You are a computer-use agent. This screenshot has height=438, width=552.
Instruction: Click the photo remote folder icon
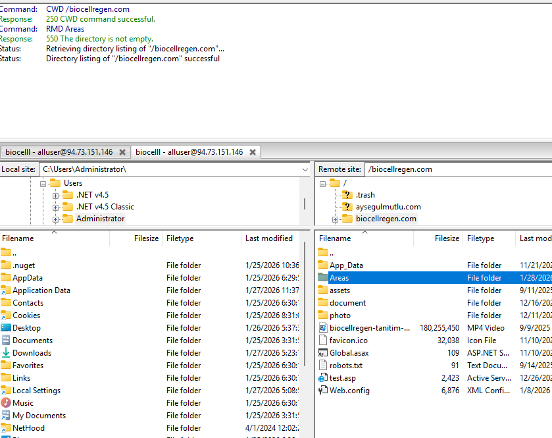point(323,315)
